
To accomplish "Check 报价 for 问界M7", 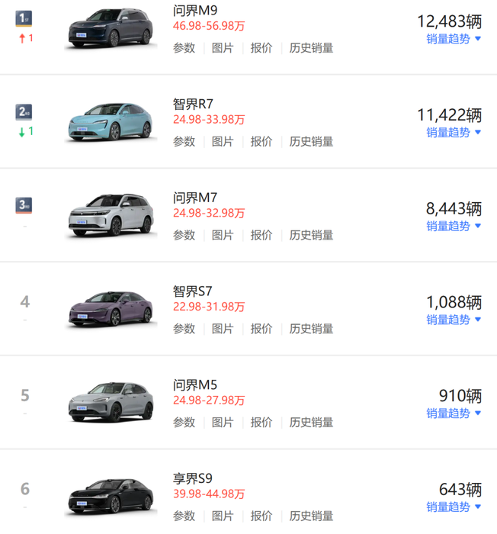I will (x=261, y=235).
